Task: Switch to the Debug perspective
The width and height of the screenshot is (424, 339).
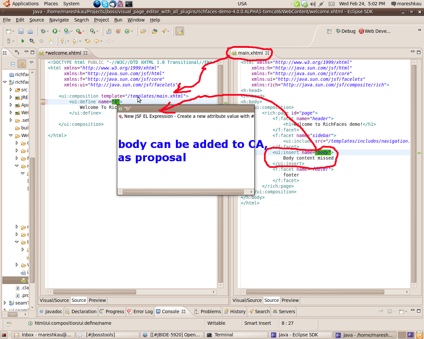Action: pos(345,31)
